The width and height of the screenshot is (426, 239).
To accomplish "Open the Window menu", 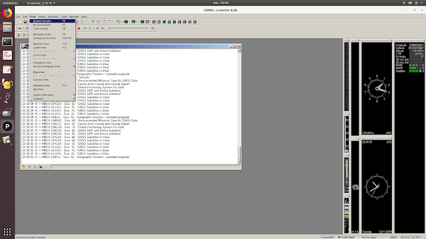I will pos(74,17).
